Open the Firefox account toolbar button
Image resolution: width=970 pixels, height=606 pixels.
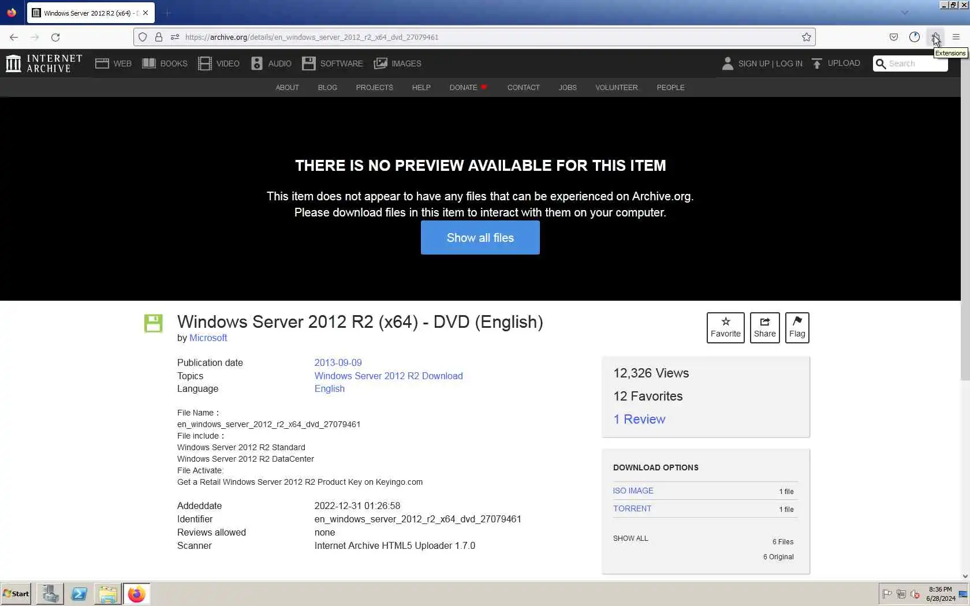click(x=915, y=37)
